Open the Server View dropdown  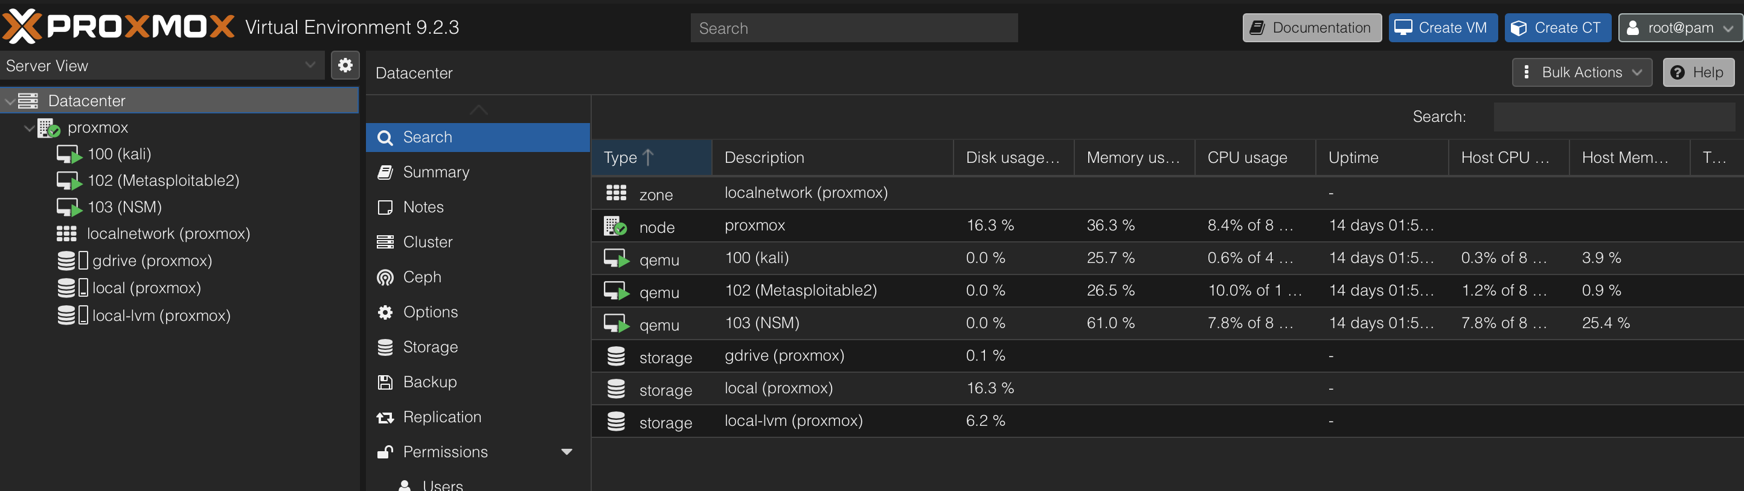tap(310, 66)
